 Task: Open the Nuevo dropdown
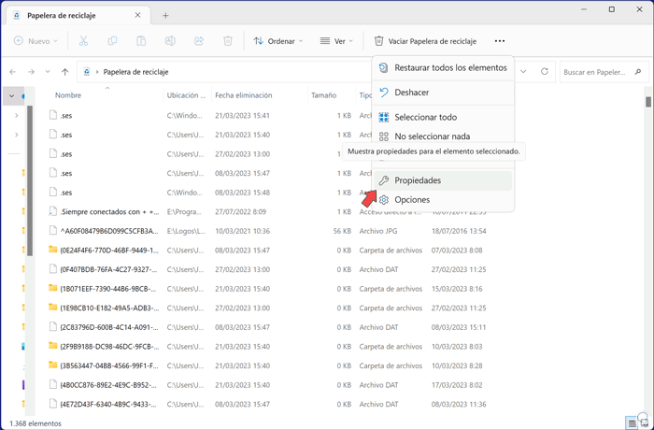(36, 41)
